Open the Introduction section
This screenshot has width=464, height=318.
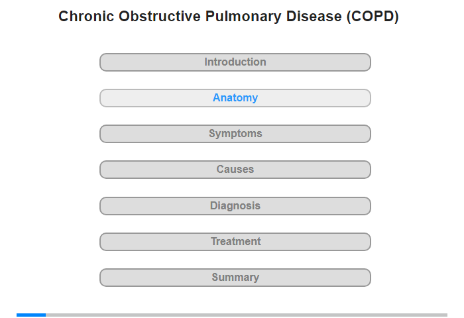click(x=235, y=62)
